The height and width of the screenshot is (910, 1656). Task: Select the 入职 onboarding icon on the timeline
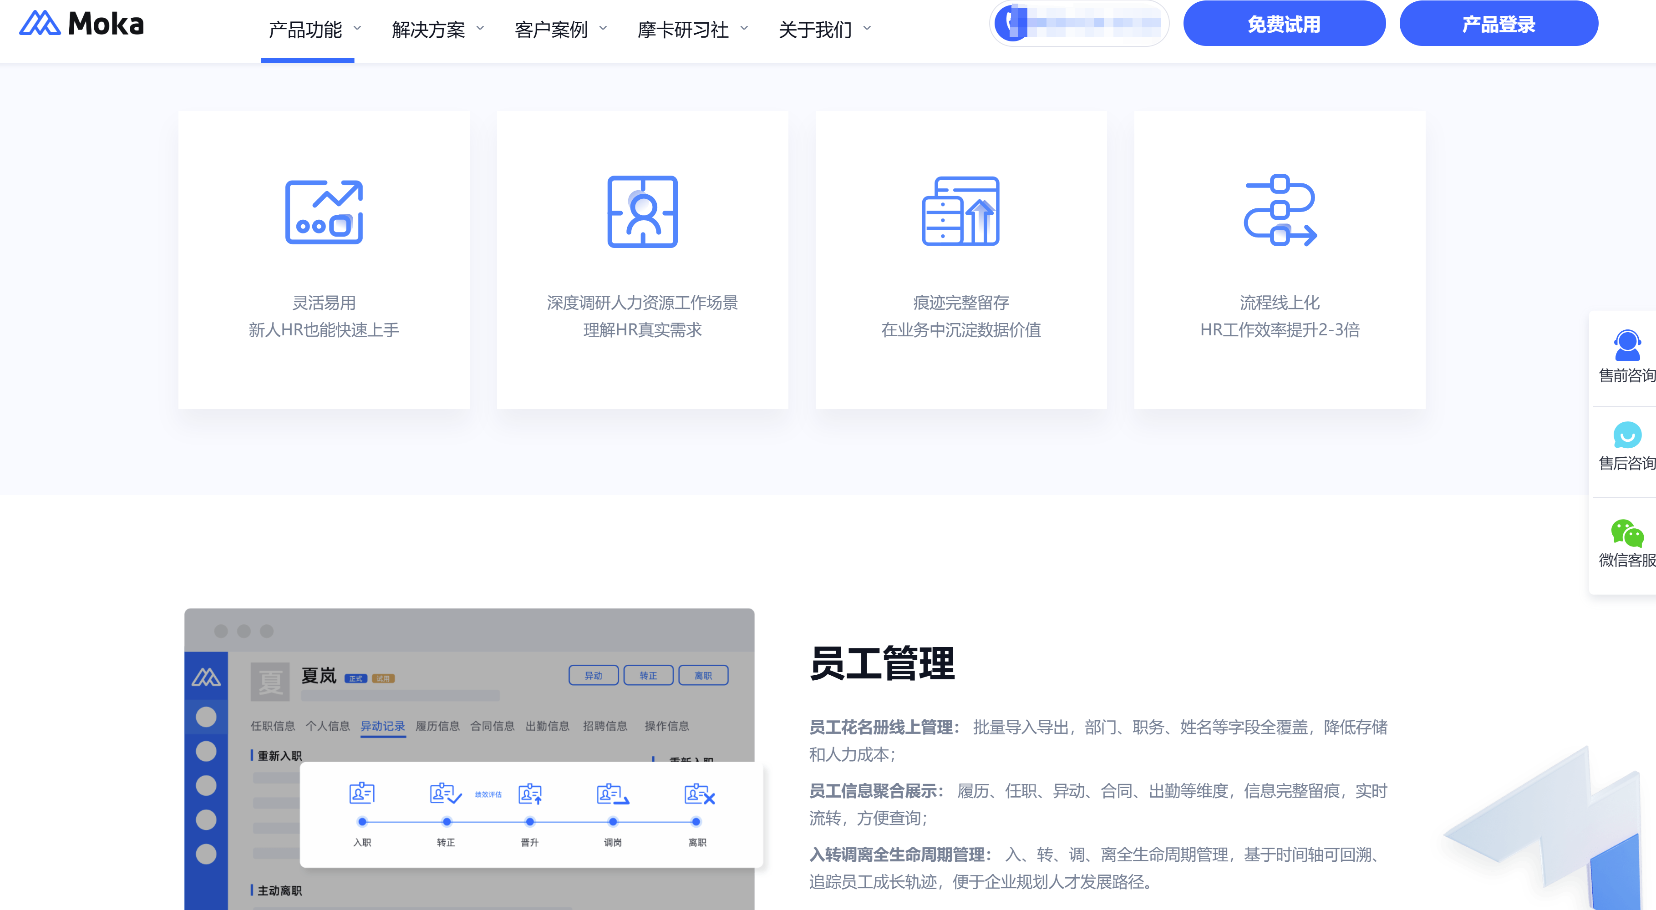click(362, 794)
